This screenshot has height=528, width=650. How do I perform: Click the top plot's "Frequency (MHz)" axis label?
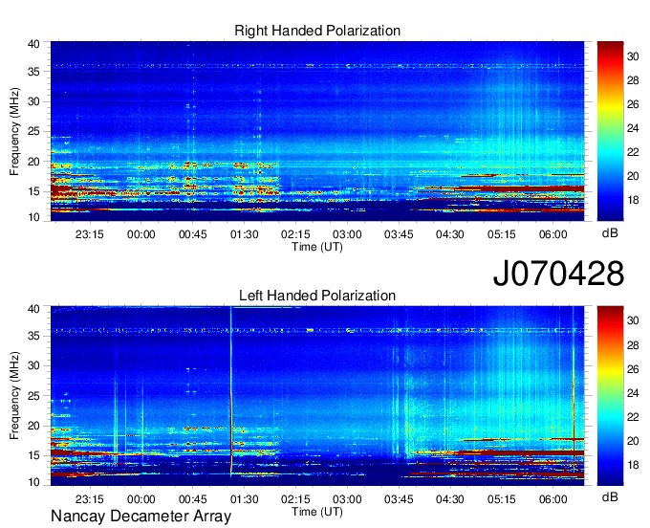(14, 131)
